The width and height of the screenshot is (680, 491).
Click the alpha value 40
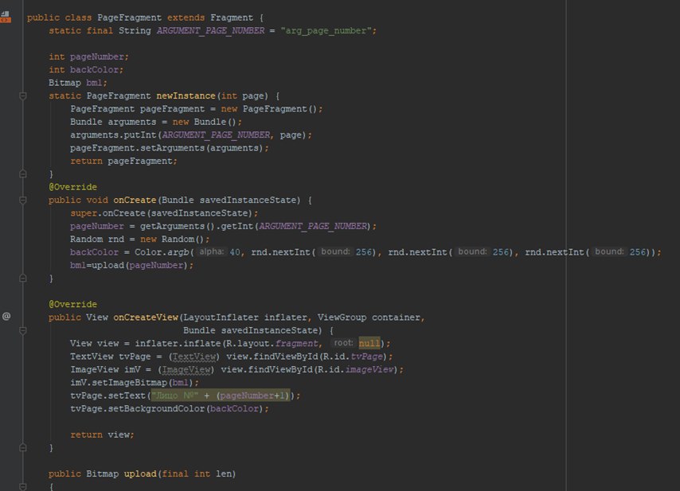(x=235, y=252)
